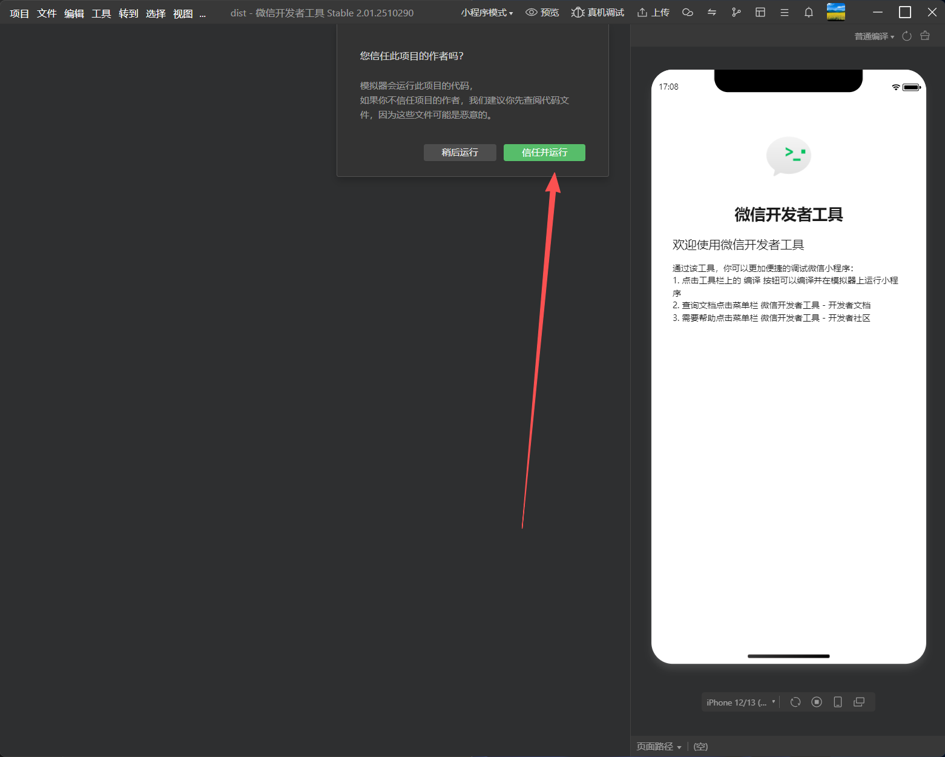945x757 pixels.
Task: Click the simulator Wi-Fi icon
Action: pyautogui.click(x=896, y=87)
